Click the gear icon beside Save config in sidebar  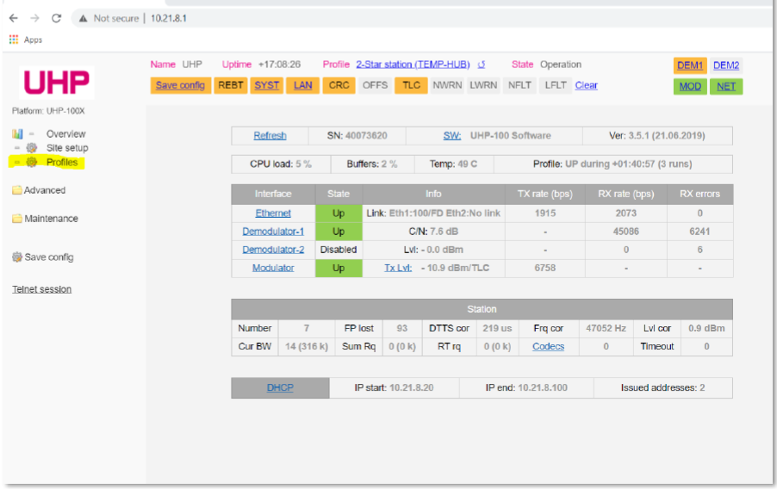[16, 257]
